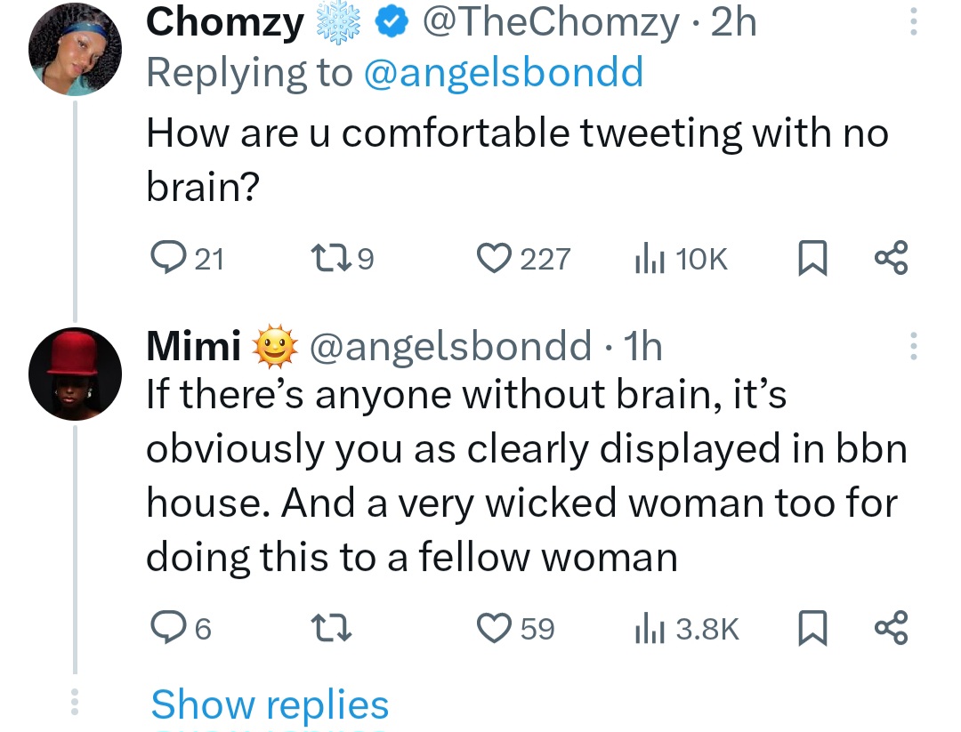
Task: Like Mimi's tweet with 59 likes
Action: click(x=492, y=629)
